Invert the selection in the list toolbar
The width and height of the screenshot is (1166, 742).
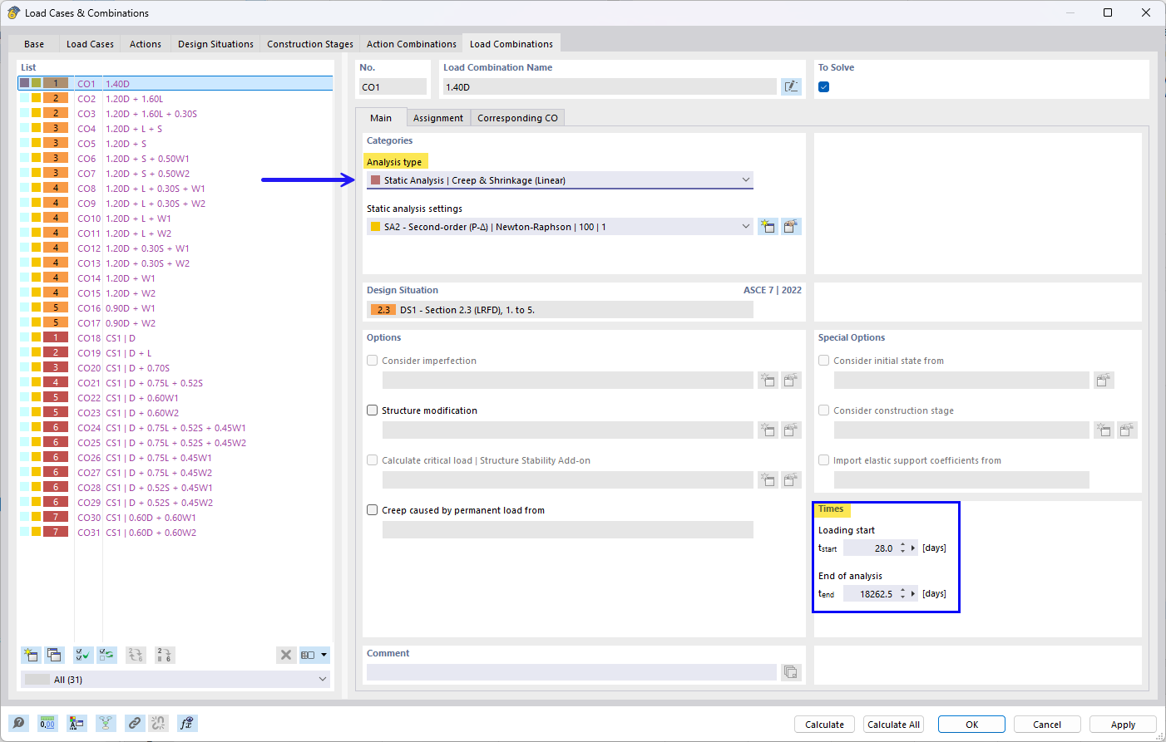point(106,655)
